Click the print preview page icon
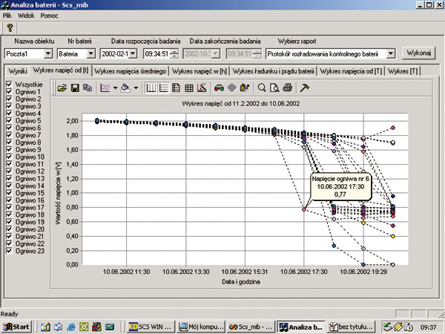445x334 pixels. (274, 88)
